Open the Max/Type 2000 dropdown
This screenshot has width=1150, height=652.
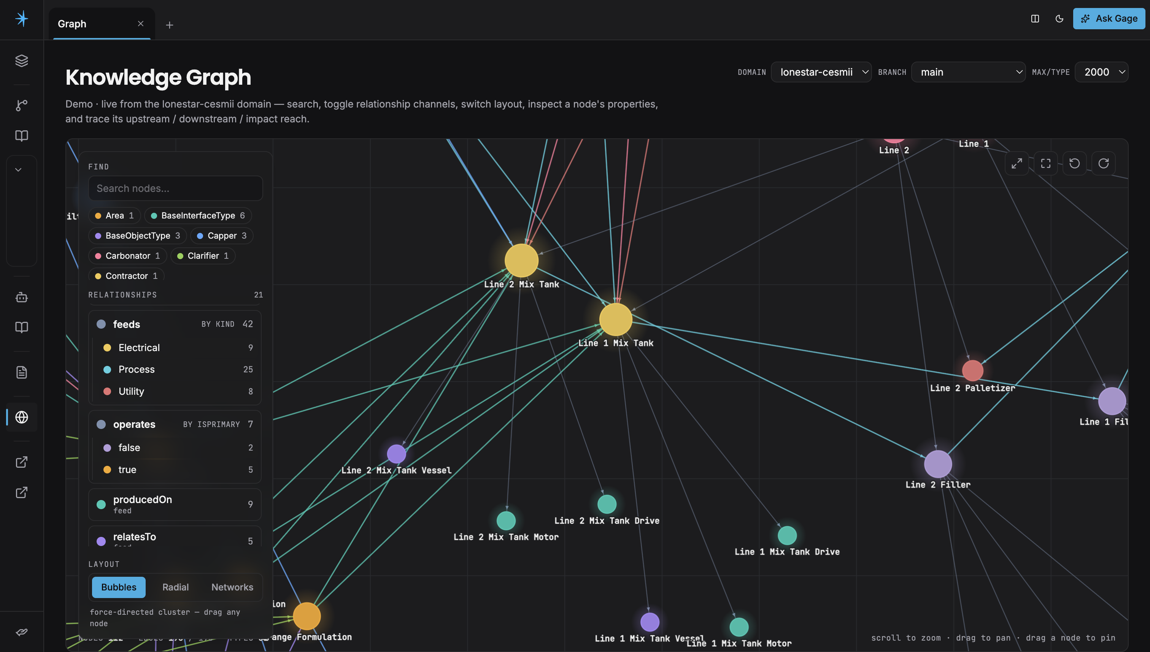(x=1101, y=72)
